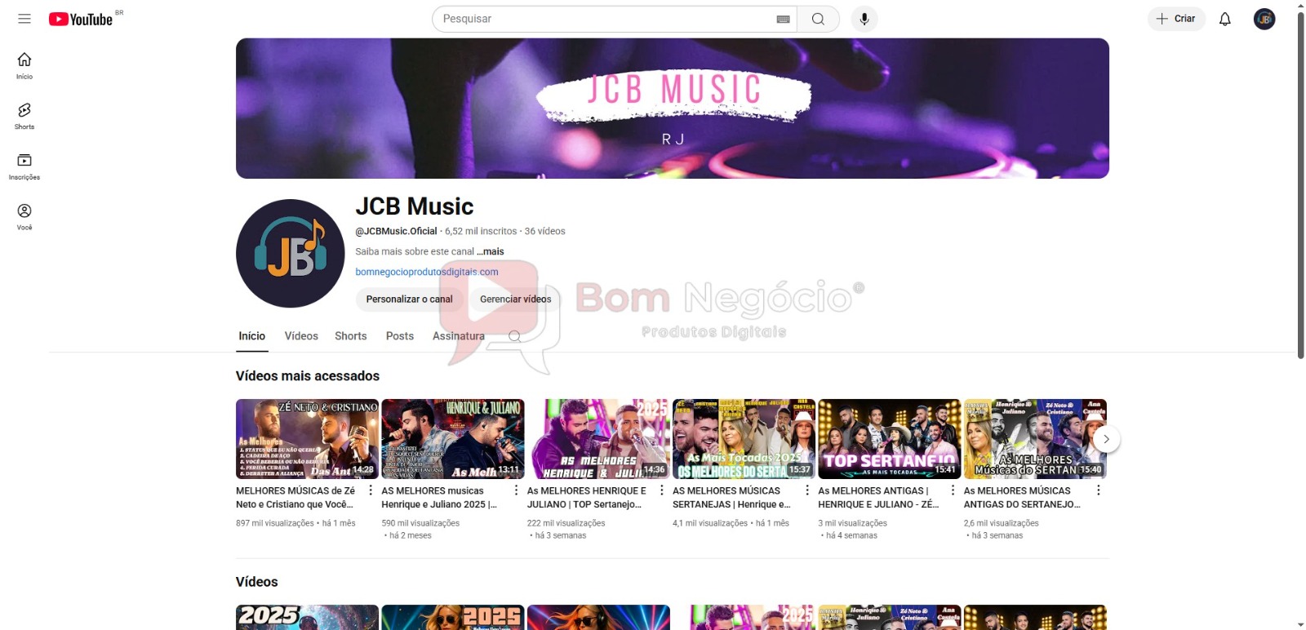Click the page vertical scrollbar

pos(1301,184)
